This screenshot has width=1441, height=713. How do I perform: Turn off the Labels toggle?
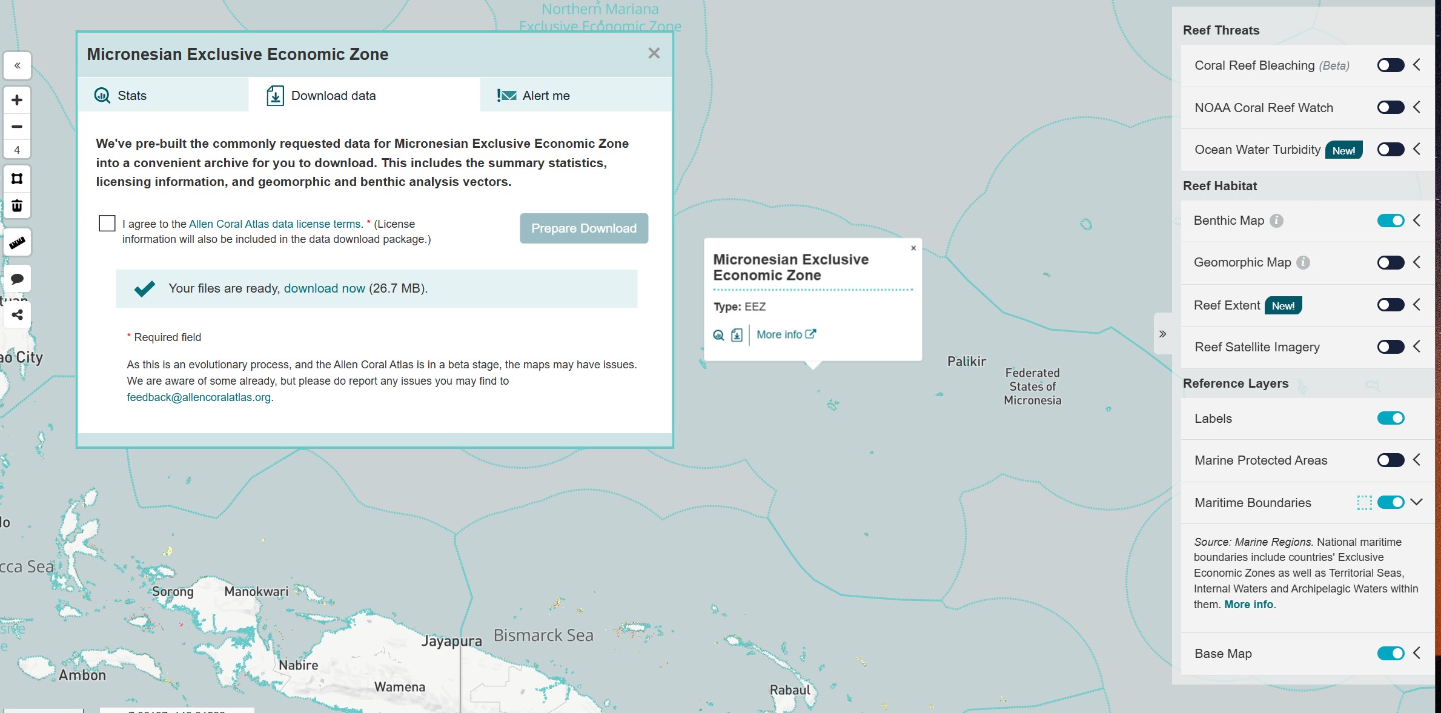tap(1390, 419)
